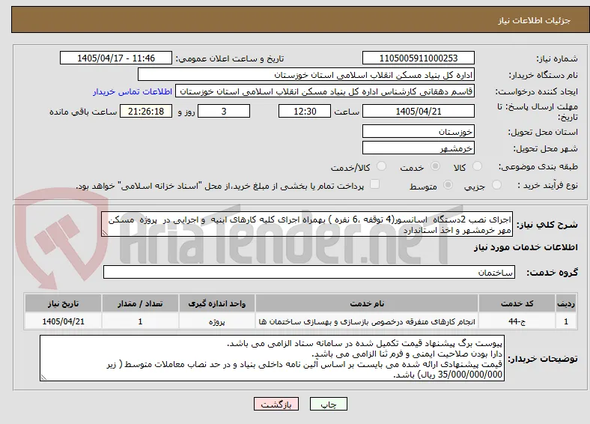Click the تعداد / مقدار column header
590x424 pixels.
click(x=140, y=303)
